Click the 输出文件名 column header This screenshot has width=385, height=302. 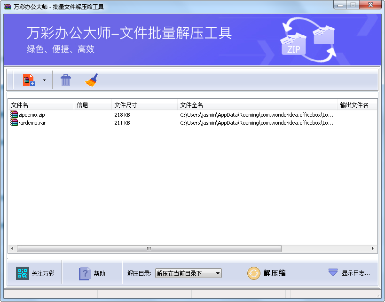357,105
